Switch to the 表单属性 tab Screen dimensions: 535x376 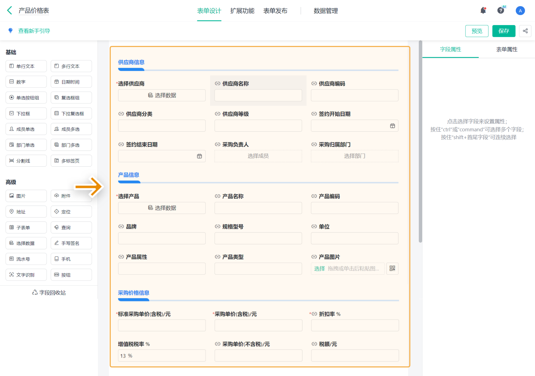coord(507,49)
